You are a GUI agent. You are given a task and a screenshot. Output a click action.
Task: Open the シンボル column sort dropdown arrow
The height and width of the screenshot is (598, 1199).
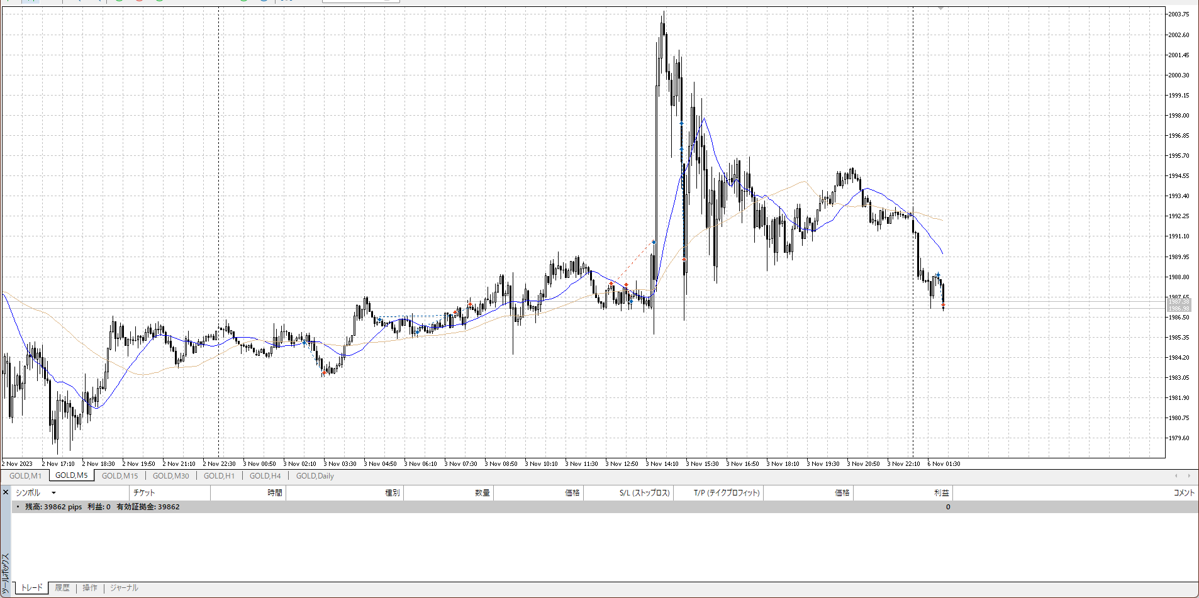[x=53, y=493]
